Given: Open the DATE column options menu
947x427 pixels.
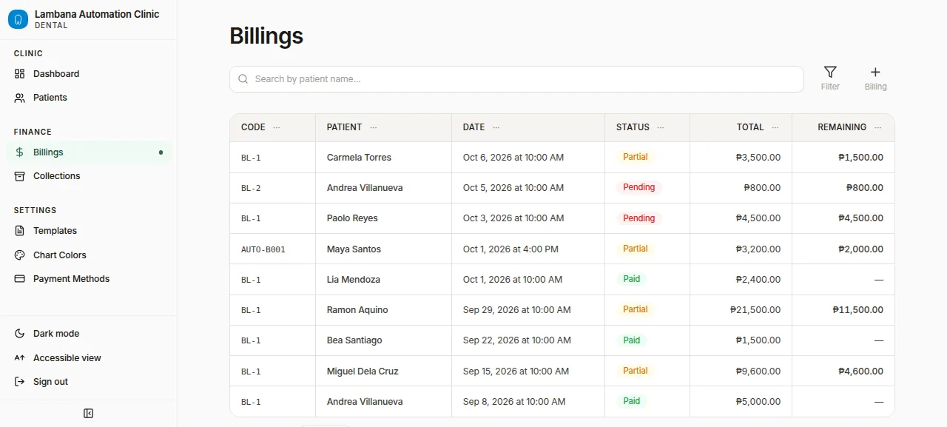Looking at the screenshot, I should pos(496,127).
